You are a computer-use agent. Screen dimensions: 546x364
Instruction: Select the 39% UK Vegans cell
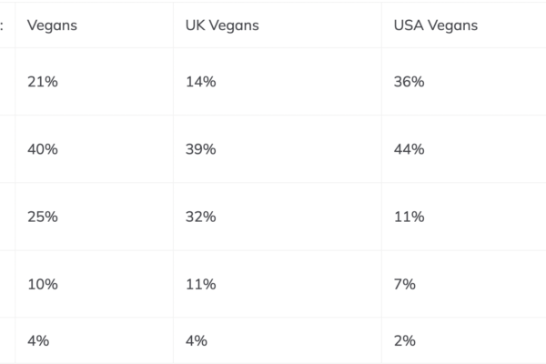pyautogui.click(x=199, y=149)
